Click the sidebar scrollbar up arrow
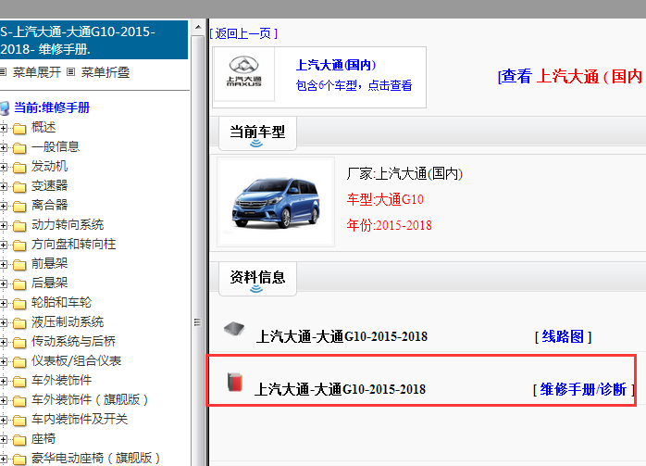Image resolution: width=646 pixels, height=466 pixels. [198, 27]
